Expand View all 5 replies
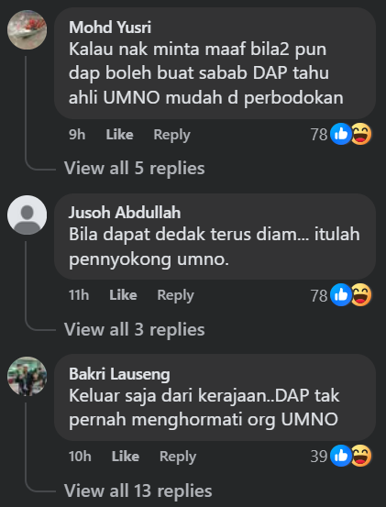This screenshot has width=386, height=507. (x=135, y=168)
